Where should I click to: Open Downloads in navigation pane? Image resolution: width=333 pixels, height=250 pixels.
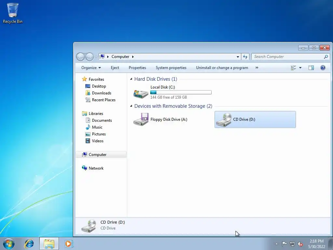click(x=101, y=93)
